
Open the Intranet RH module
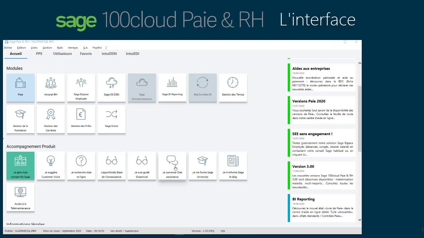point(51,87)
